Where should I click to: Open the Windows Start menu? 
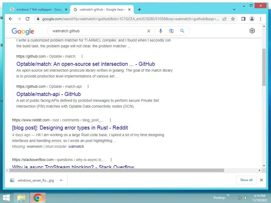pos(6,198)
